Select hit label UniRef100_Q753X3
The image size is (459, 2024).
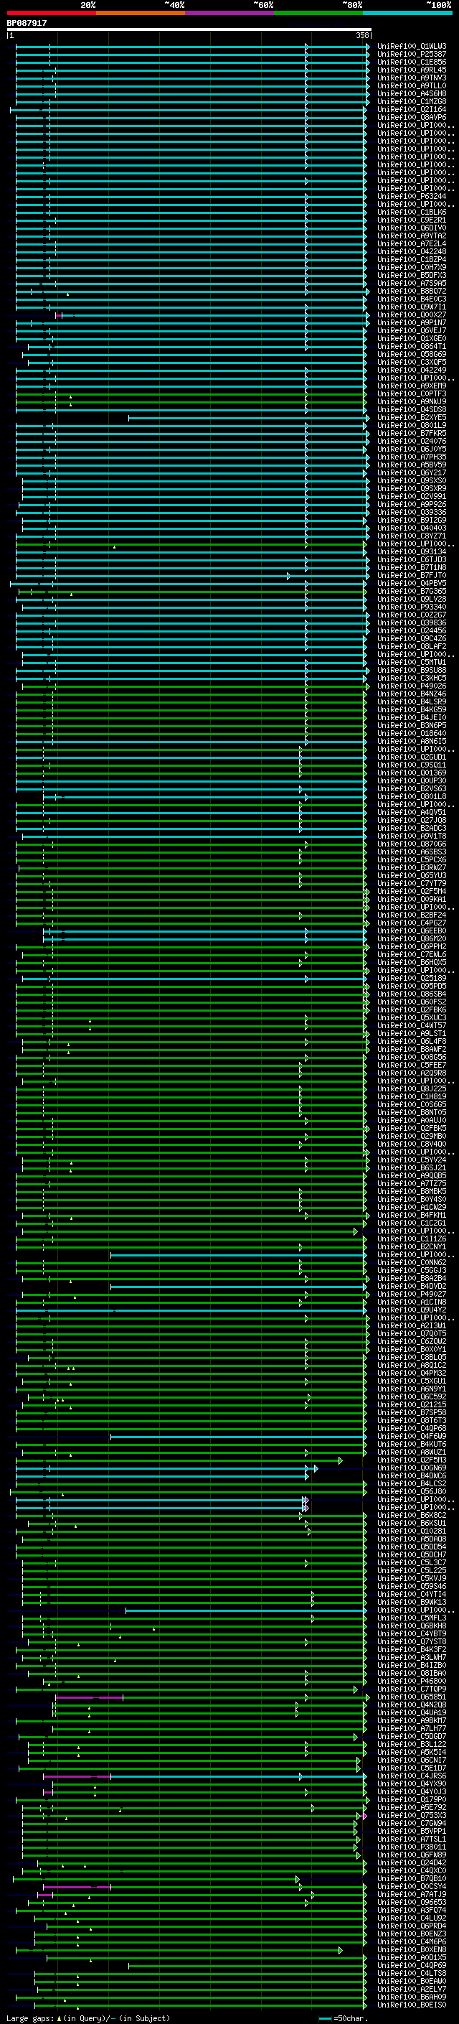412,1815
